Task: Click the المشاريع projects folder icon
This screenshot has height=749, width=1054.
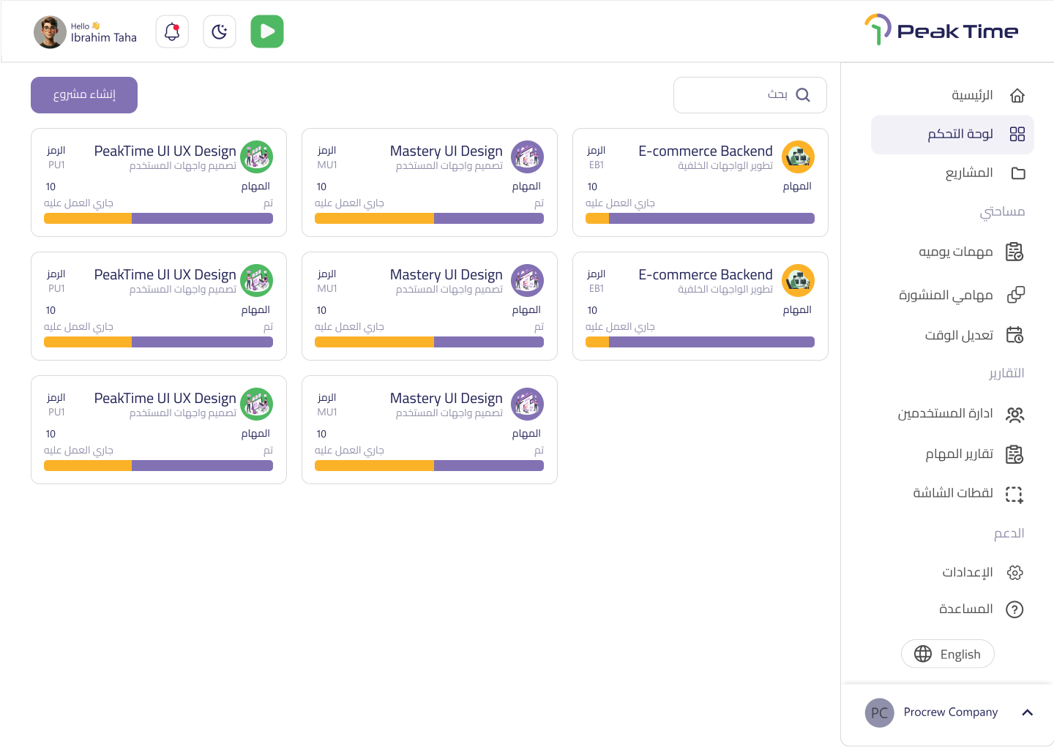Action: (1017, 173)
